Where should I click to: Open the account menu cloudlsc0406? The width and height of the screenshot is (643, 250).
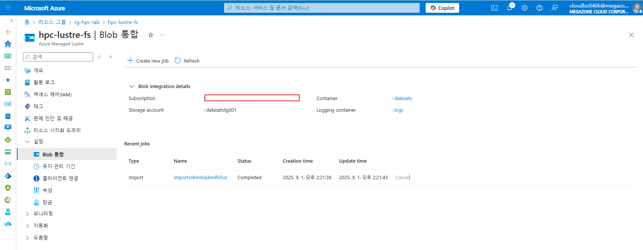605,8
